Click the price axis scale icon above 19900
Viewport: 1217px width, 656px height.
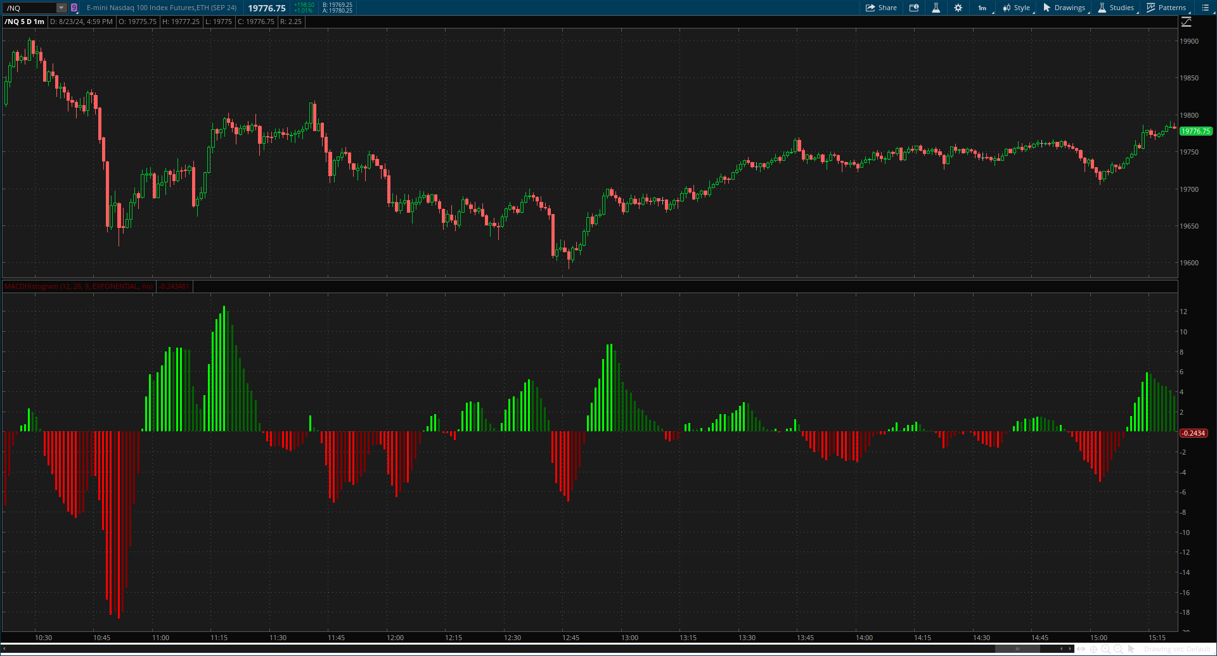(x=1187, y=22)
